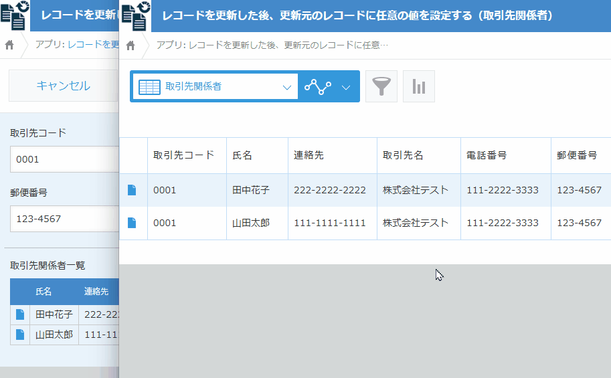The image size is (611, 378).
Task: Click the home icon in left window
Action: click(9, 45)
